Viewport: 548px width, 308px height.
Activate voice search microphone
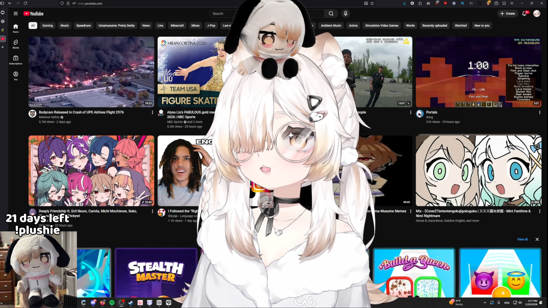coord(346,14)
